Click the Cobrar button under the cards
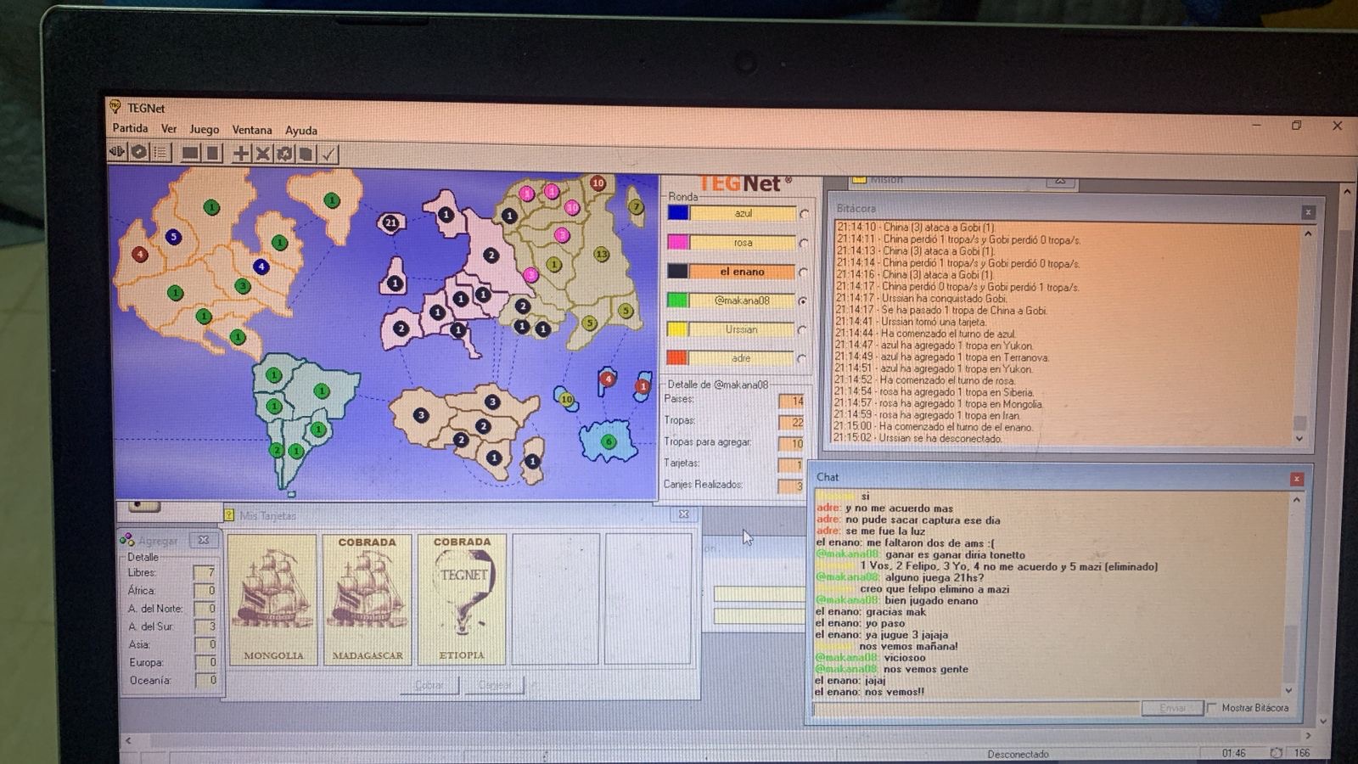The width and height of the screenshot is (1358, 764). click(x=429, y=685)
